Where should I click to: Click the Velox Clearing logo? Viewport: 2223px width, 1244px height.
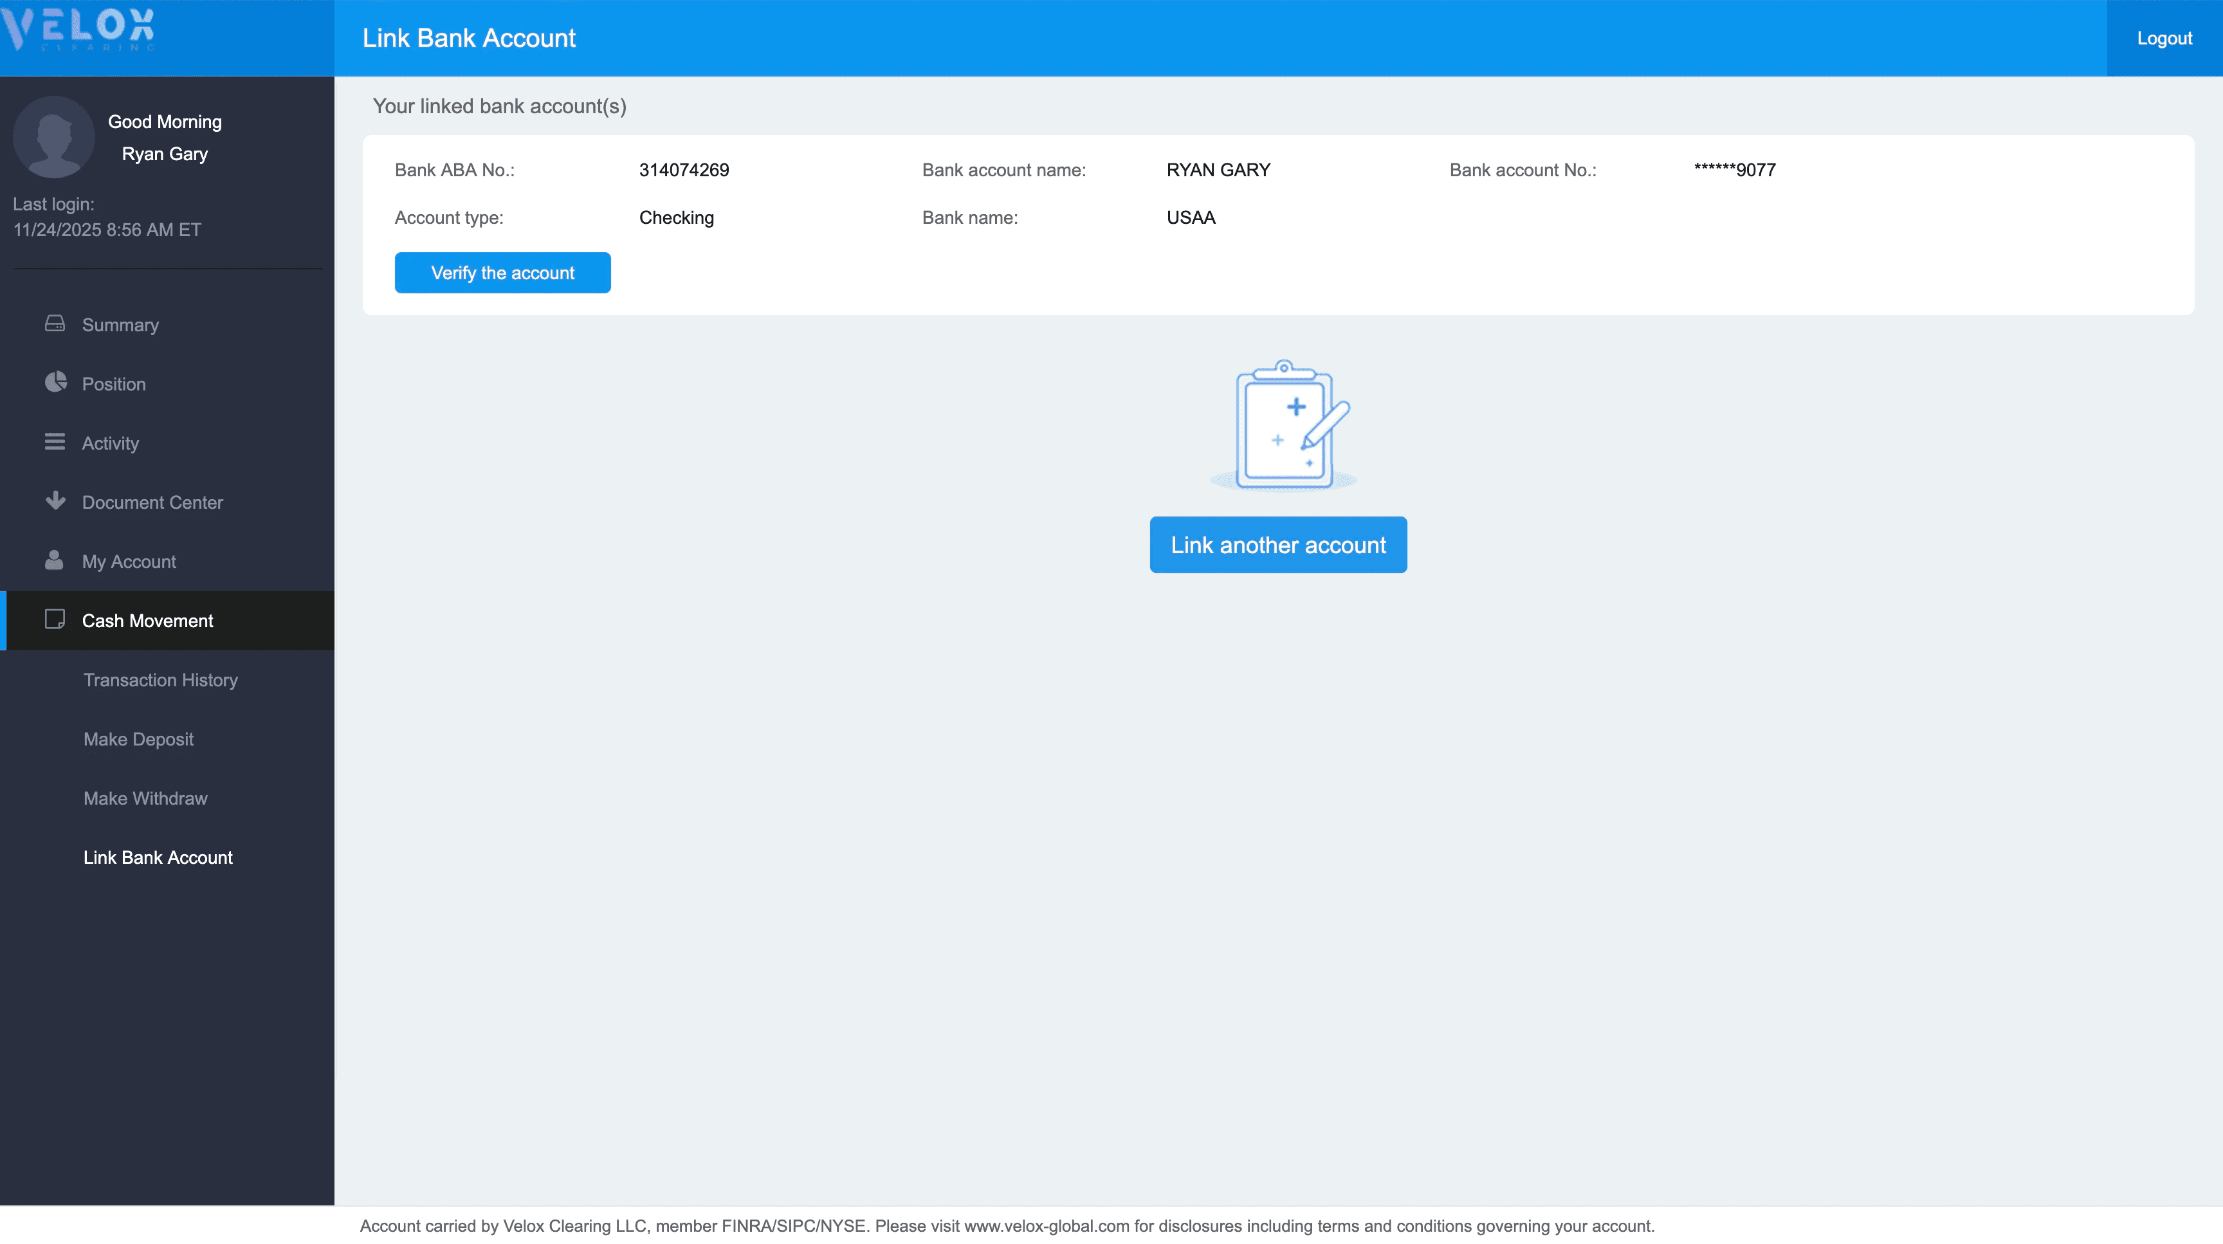click(x=79, y=30)
